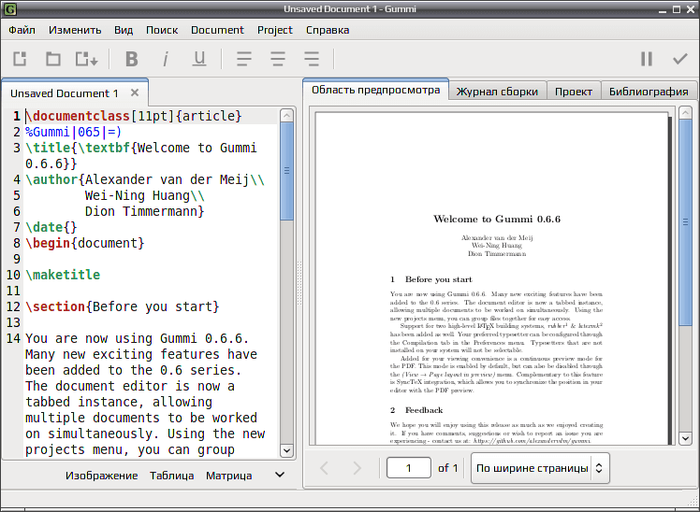Align text left using the toolbar icon

pos(243,59)
